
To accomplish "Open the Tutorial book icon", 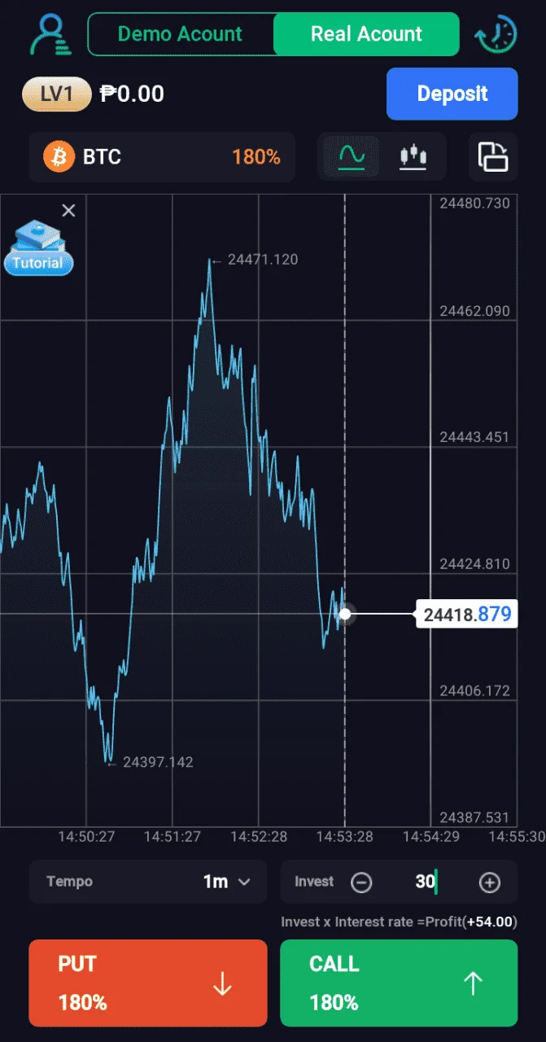I will (x=38, y=247).
